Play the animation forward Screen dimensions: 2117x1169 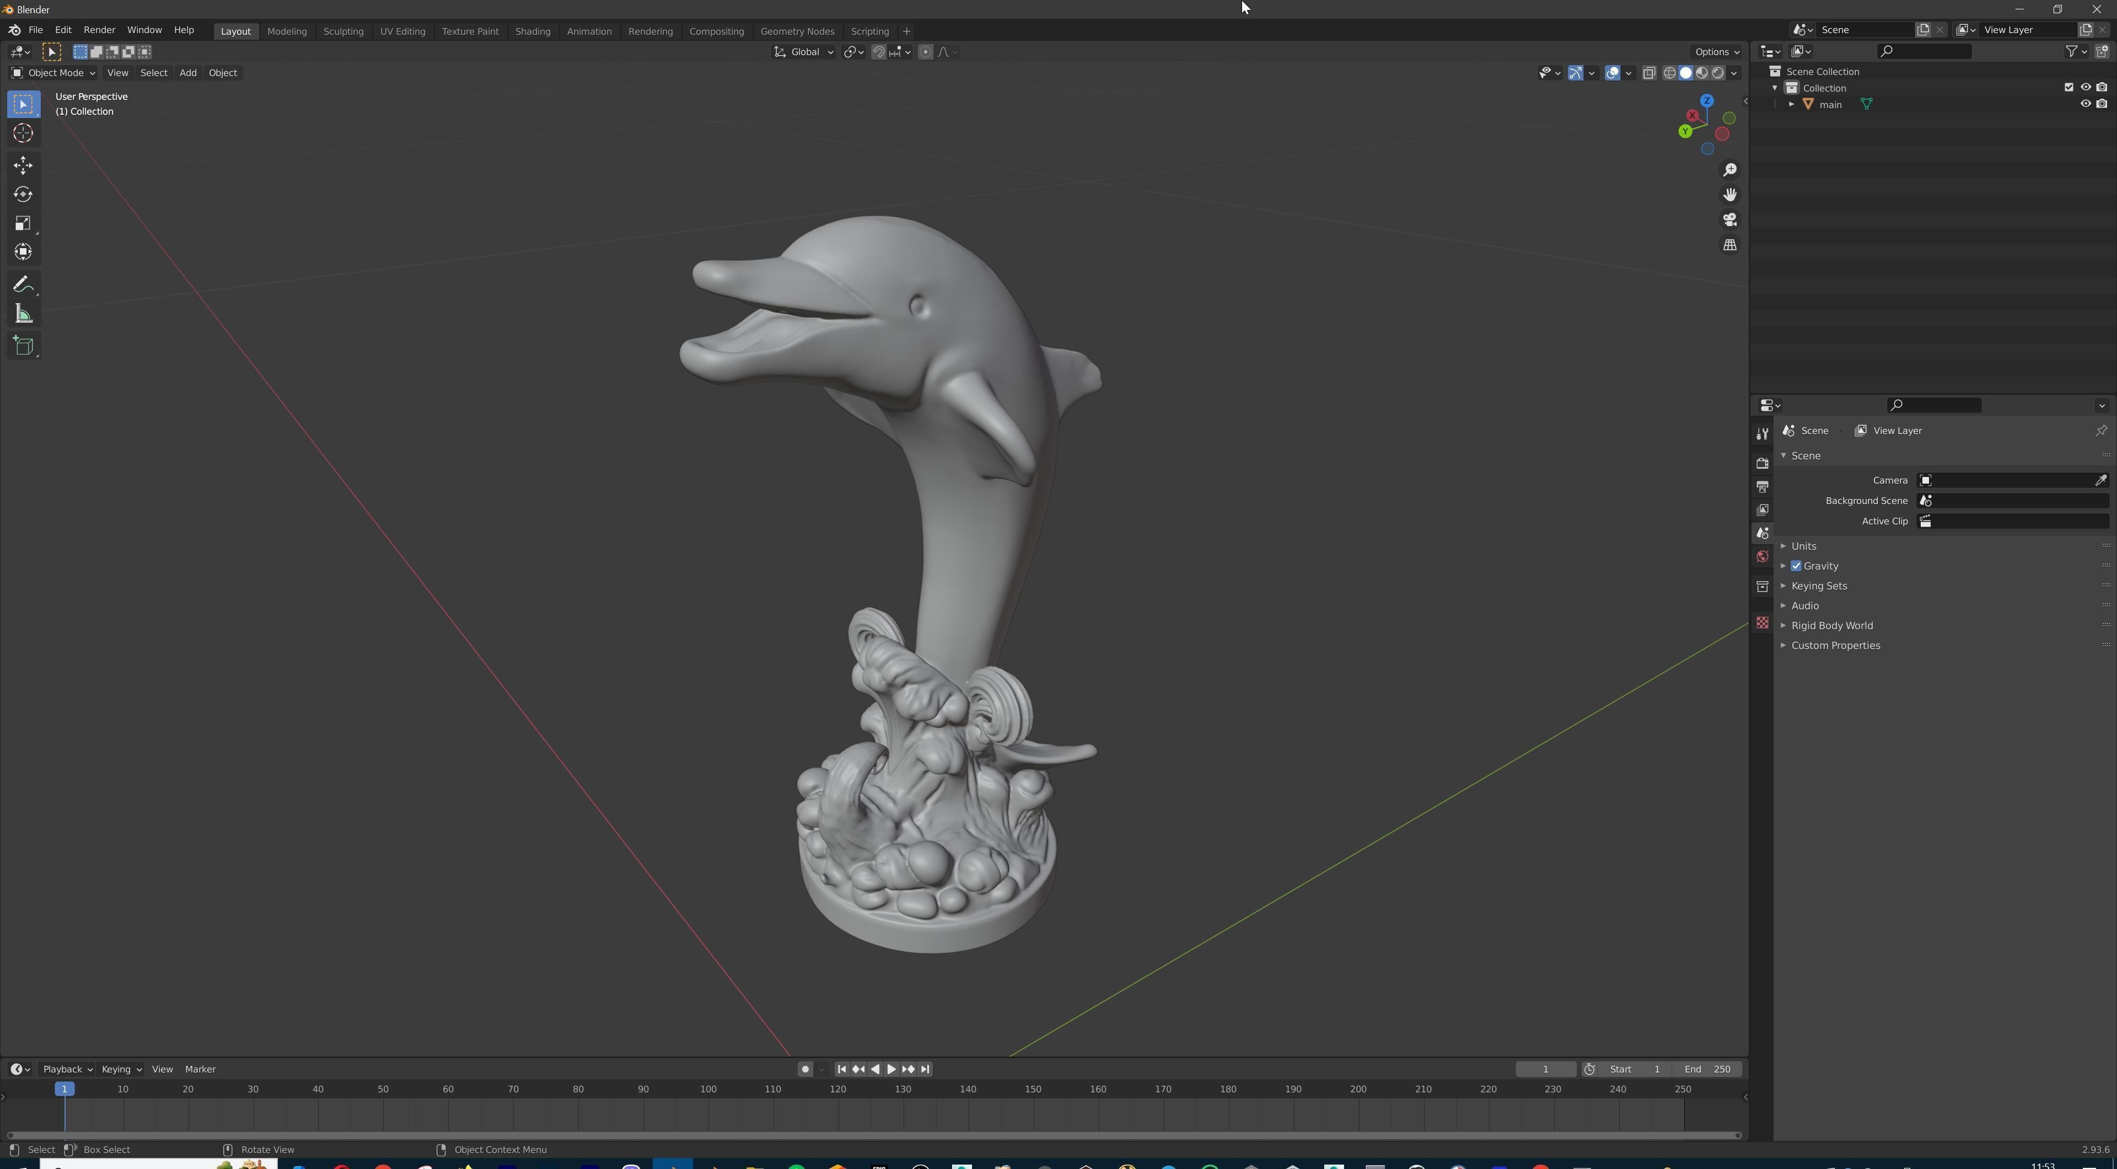click(891, 1069)
